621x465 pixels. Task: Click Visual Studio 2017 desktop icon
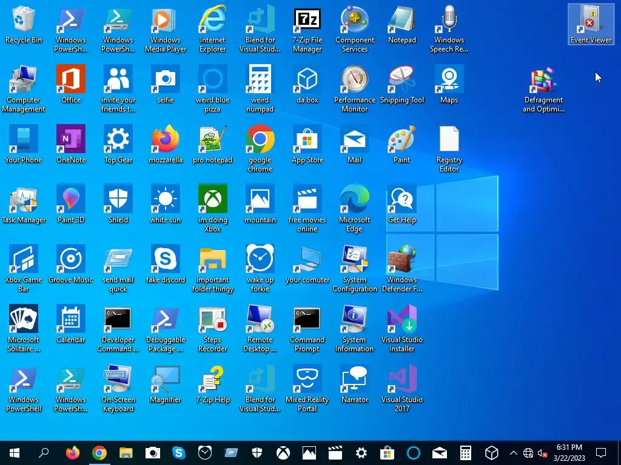point(402,389)
